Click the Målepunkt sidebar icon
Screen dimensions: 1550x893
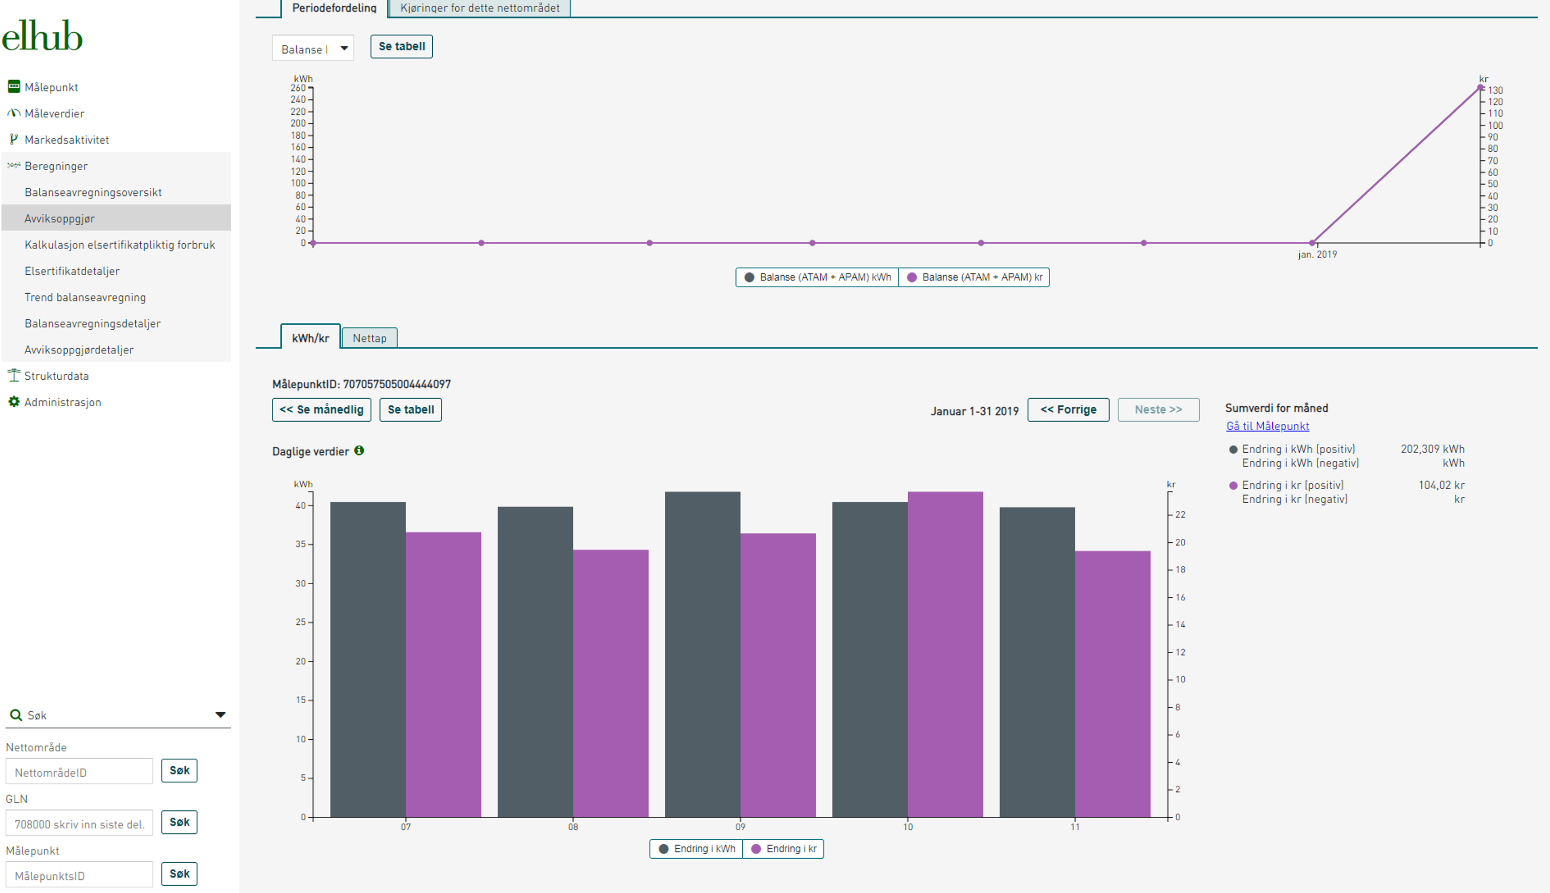13,86
